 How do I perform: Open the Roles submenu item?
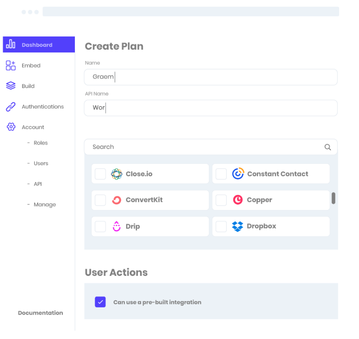tap(40, 143)
